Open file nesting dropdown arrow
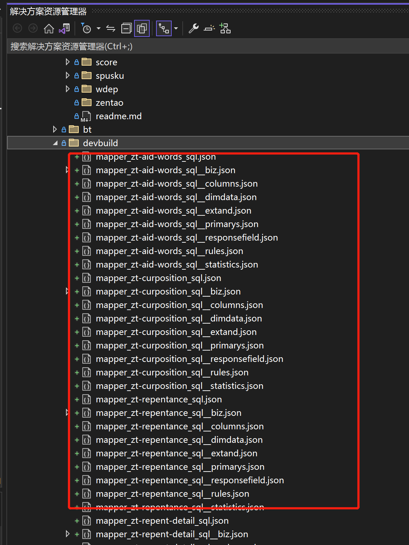Screen dimensions: 409x545 pyautogui.click(x=176, y=28)
